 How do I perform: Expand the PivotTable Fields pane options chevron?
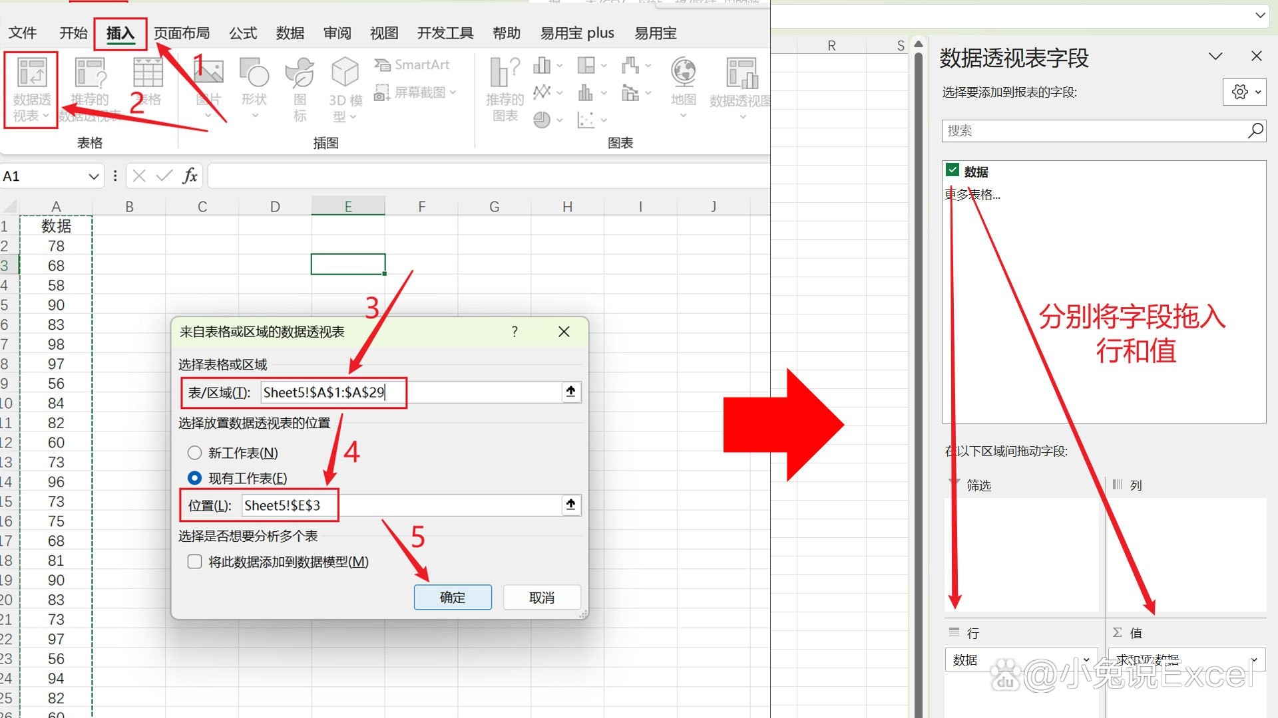(x=1215, y=57)
